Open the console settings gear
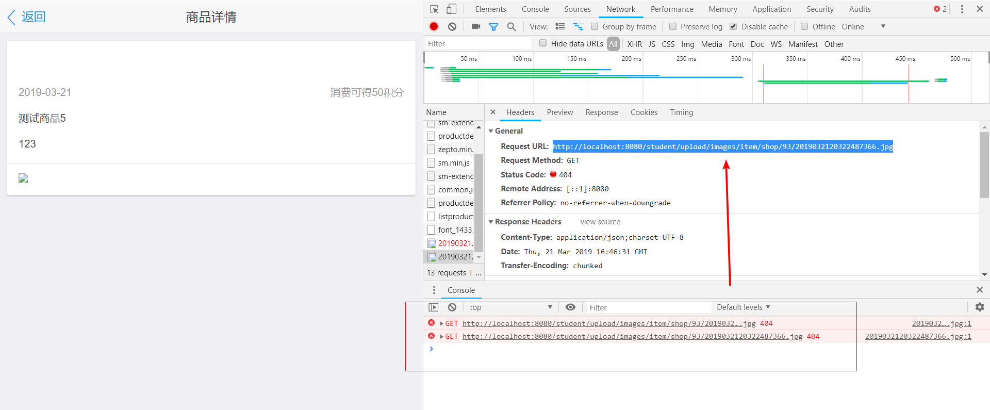Screen dimensions: 990x410 [980, 307]
